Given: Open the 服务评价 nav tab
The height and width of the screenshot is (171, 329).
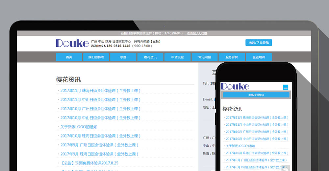Looking at the screenshot, I should 232,57.
